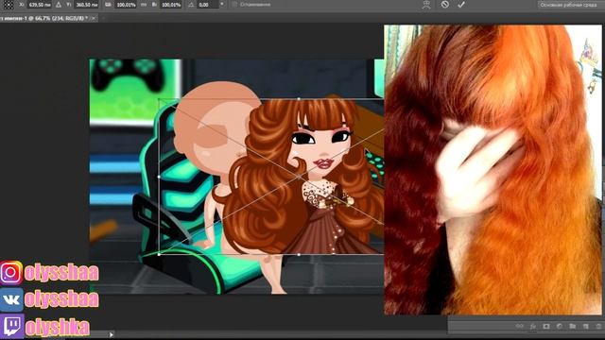The width and height of the screenshot is (605, 340).
Task: Click the transform box left-middle handle
Action: click(x=159, y=177)
